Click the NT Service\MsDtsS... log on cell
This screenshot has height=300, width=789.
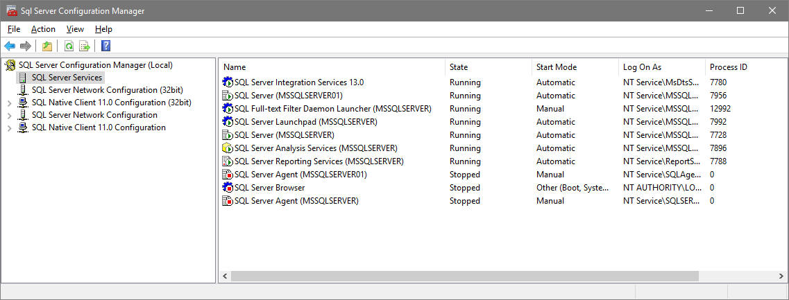(660, 82)
